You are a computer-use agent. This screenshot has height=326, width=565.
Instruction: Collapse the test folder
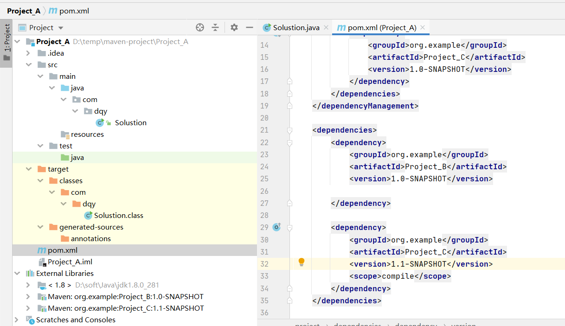pos(40,146)
